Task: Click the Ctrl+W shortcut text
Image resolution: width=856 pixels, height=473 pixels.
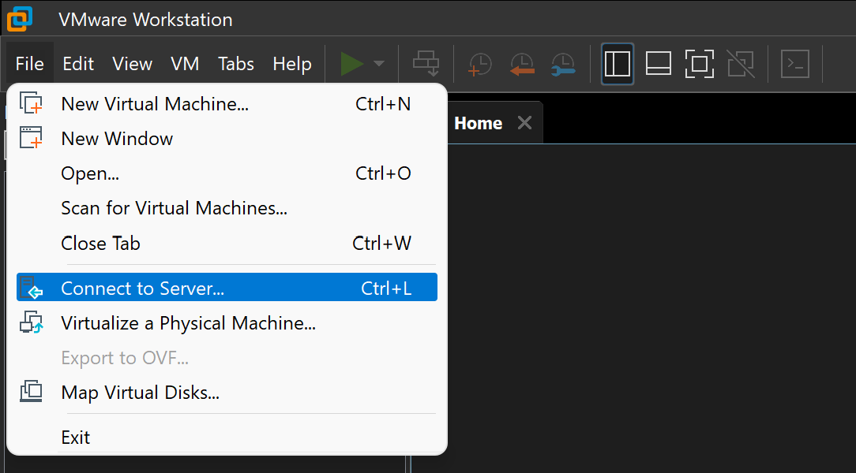Action: (381, 243)
